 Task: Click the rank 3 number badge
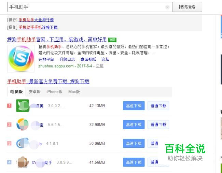9,143
